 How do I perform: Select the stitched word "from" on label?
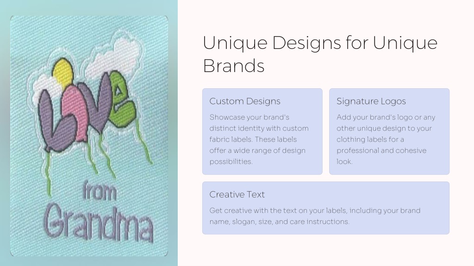pos(99,191)
